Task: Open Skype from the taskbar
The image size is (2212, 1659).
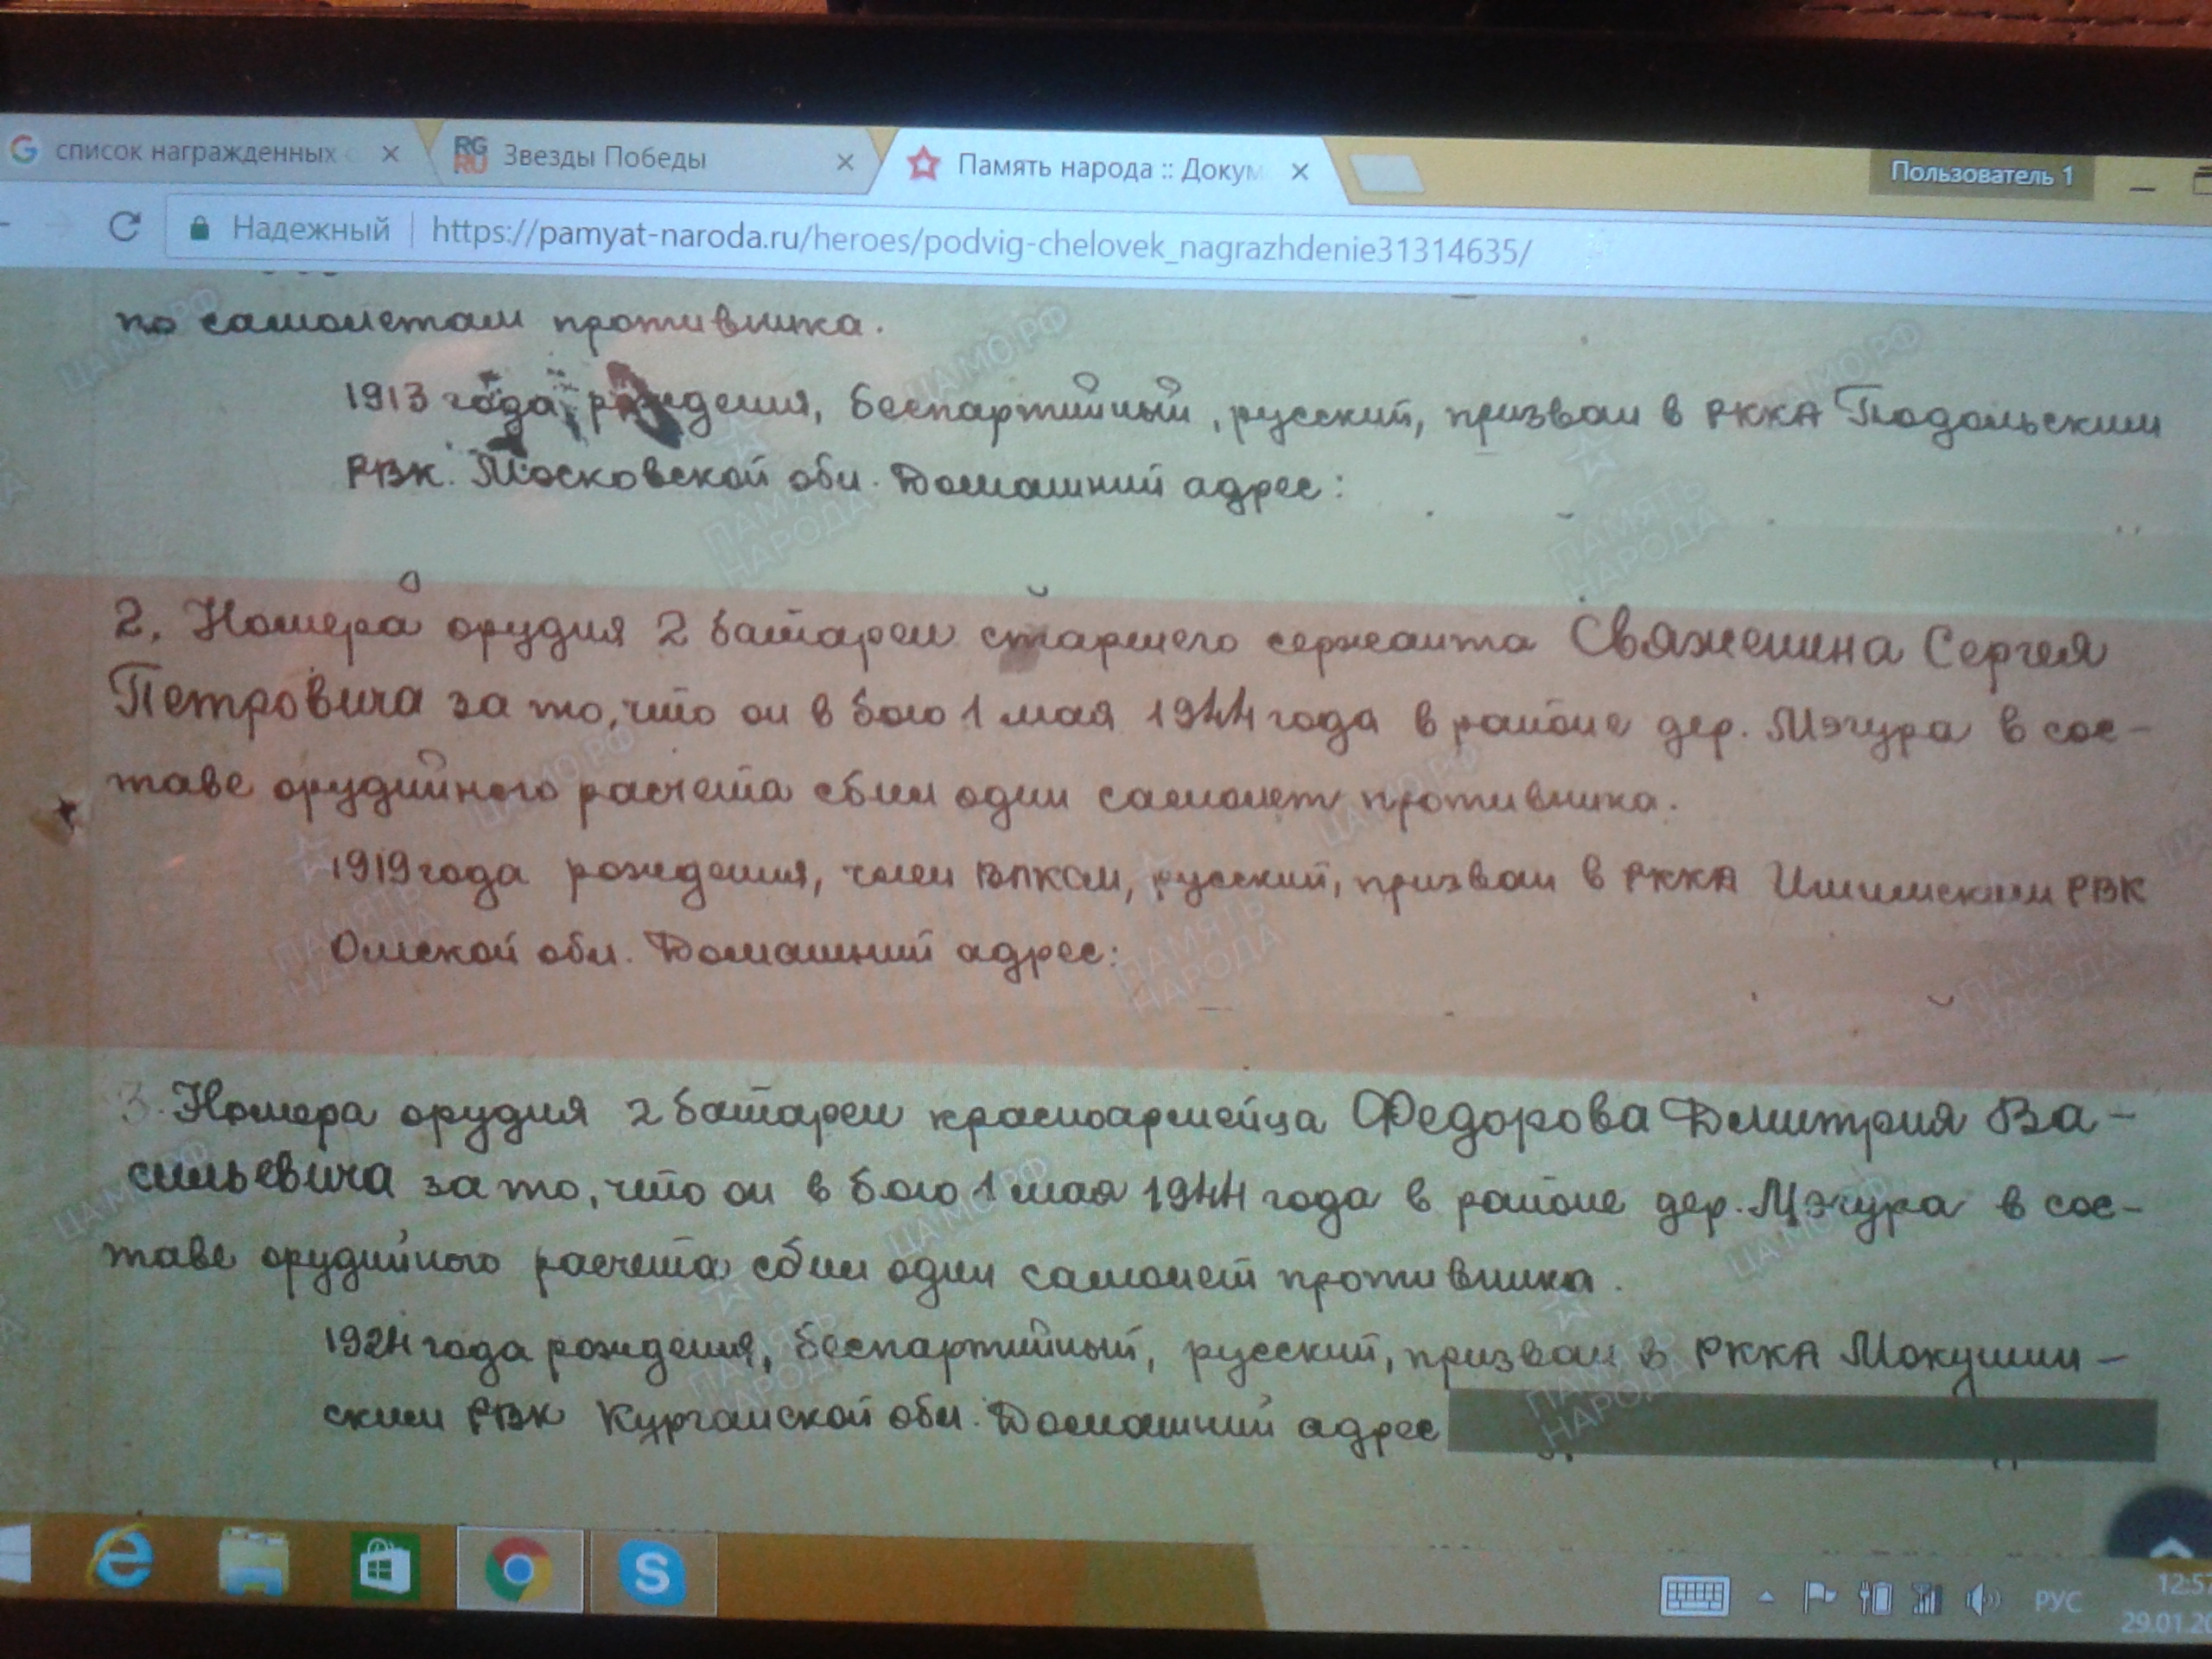Action: coord(652,1573)
